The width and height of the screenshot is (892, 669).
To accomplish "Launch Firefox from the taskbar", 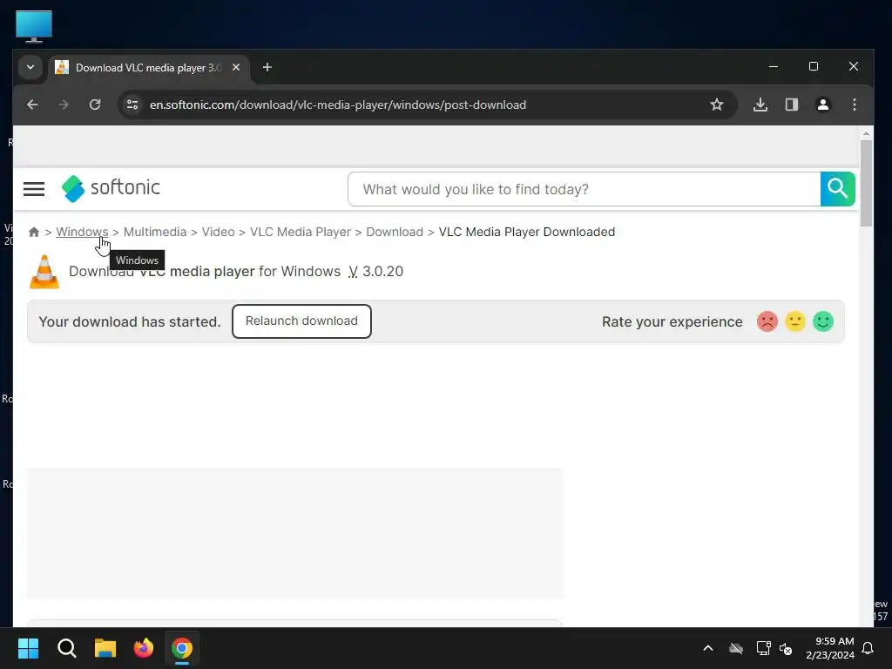I will 144,648.
